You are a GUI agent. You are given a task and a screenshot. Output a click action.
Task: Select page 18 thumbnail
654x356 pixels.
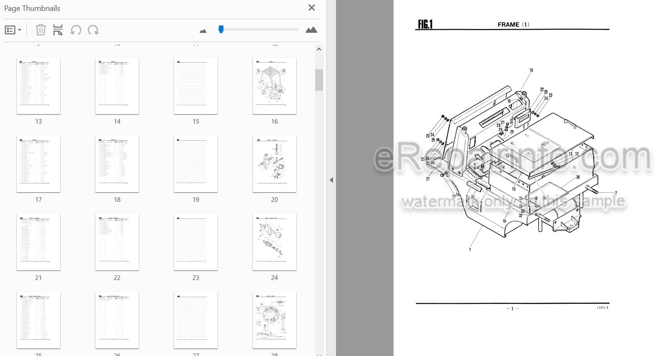click(117, 164)
